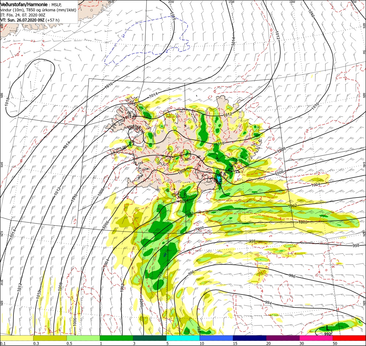Click the '(+57 h)' forecast offset text
Image resolution: width=366 pixels, height=346 pixels.
pos(52,20)
